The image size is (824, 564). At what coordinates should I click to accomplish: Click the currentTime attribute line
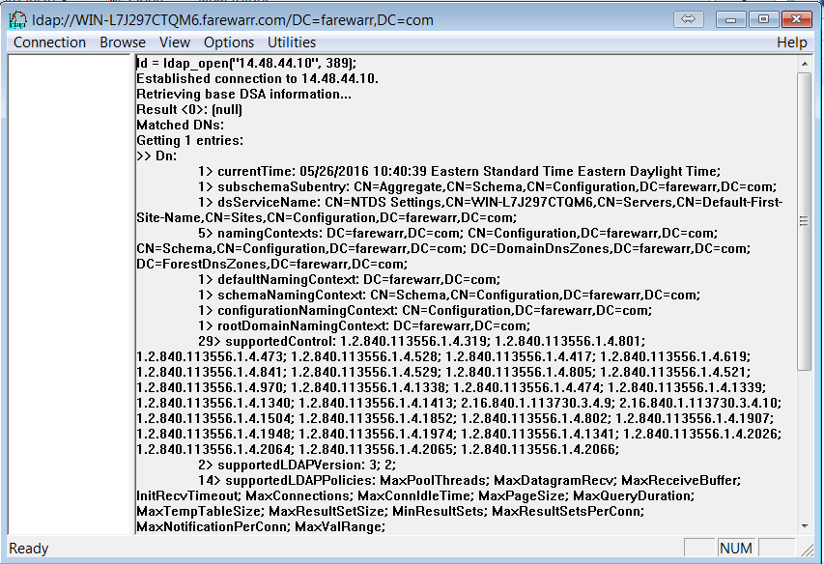pyautogui.click(x=459, y=171)
